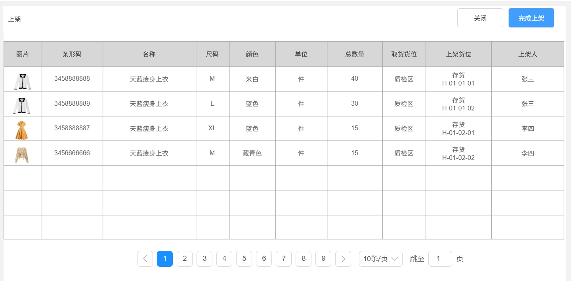Click the 完成上架 button
571x281 pixels.
click(531, 18)
